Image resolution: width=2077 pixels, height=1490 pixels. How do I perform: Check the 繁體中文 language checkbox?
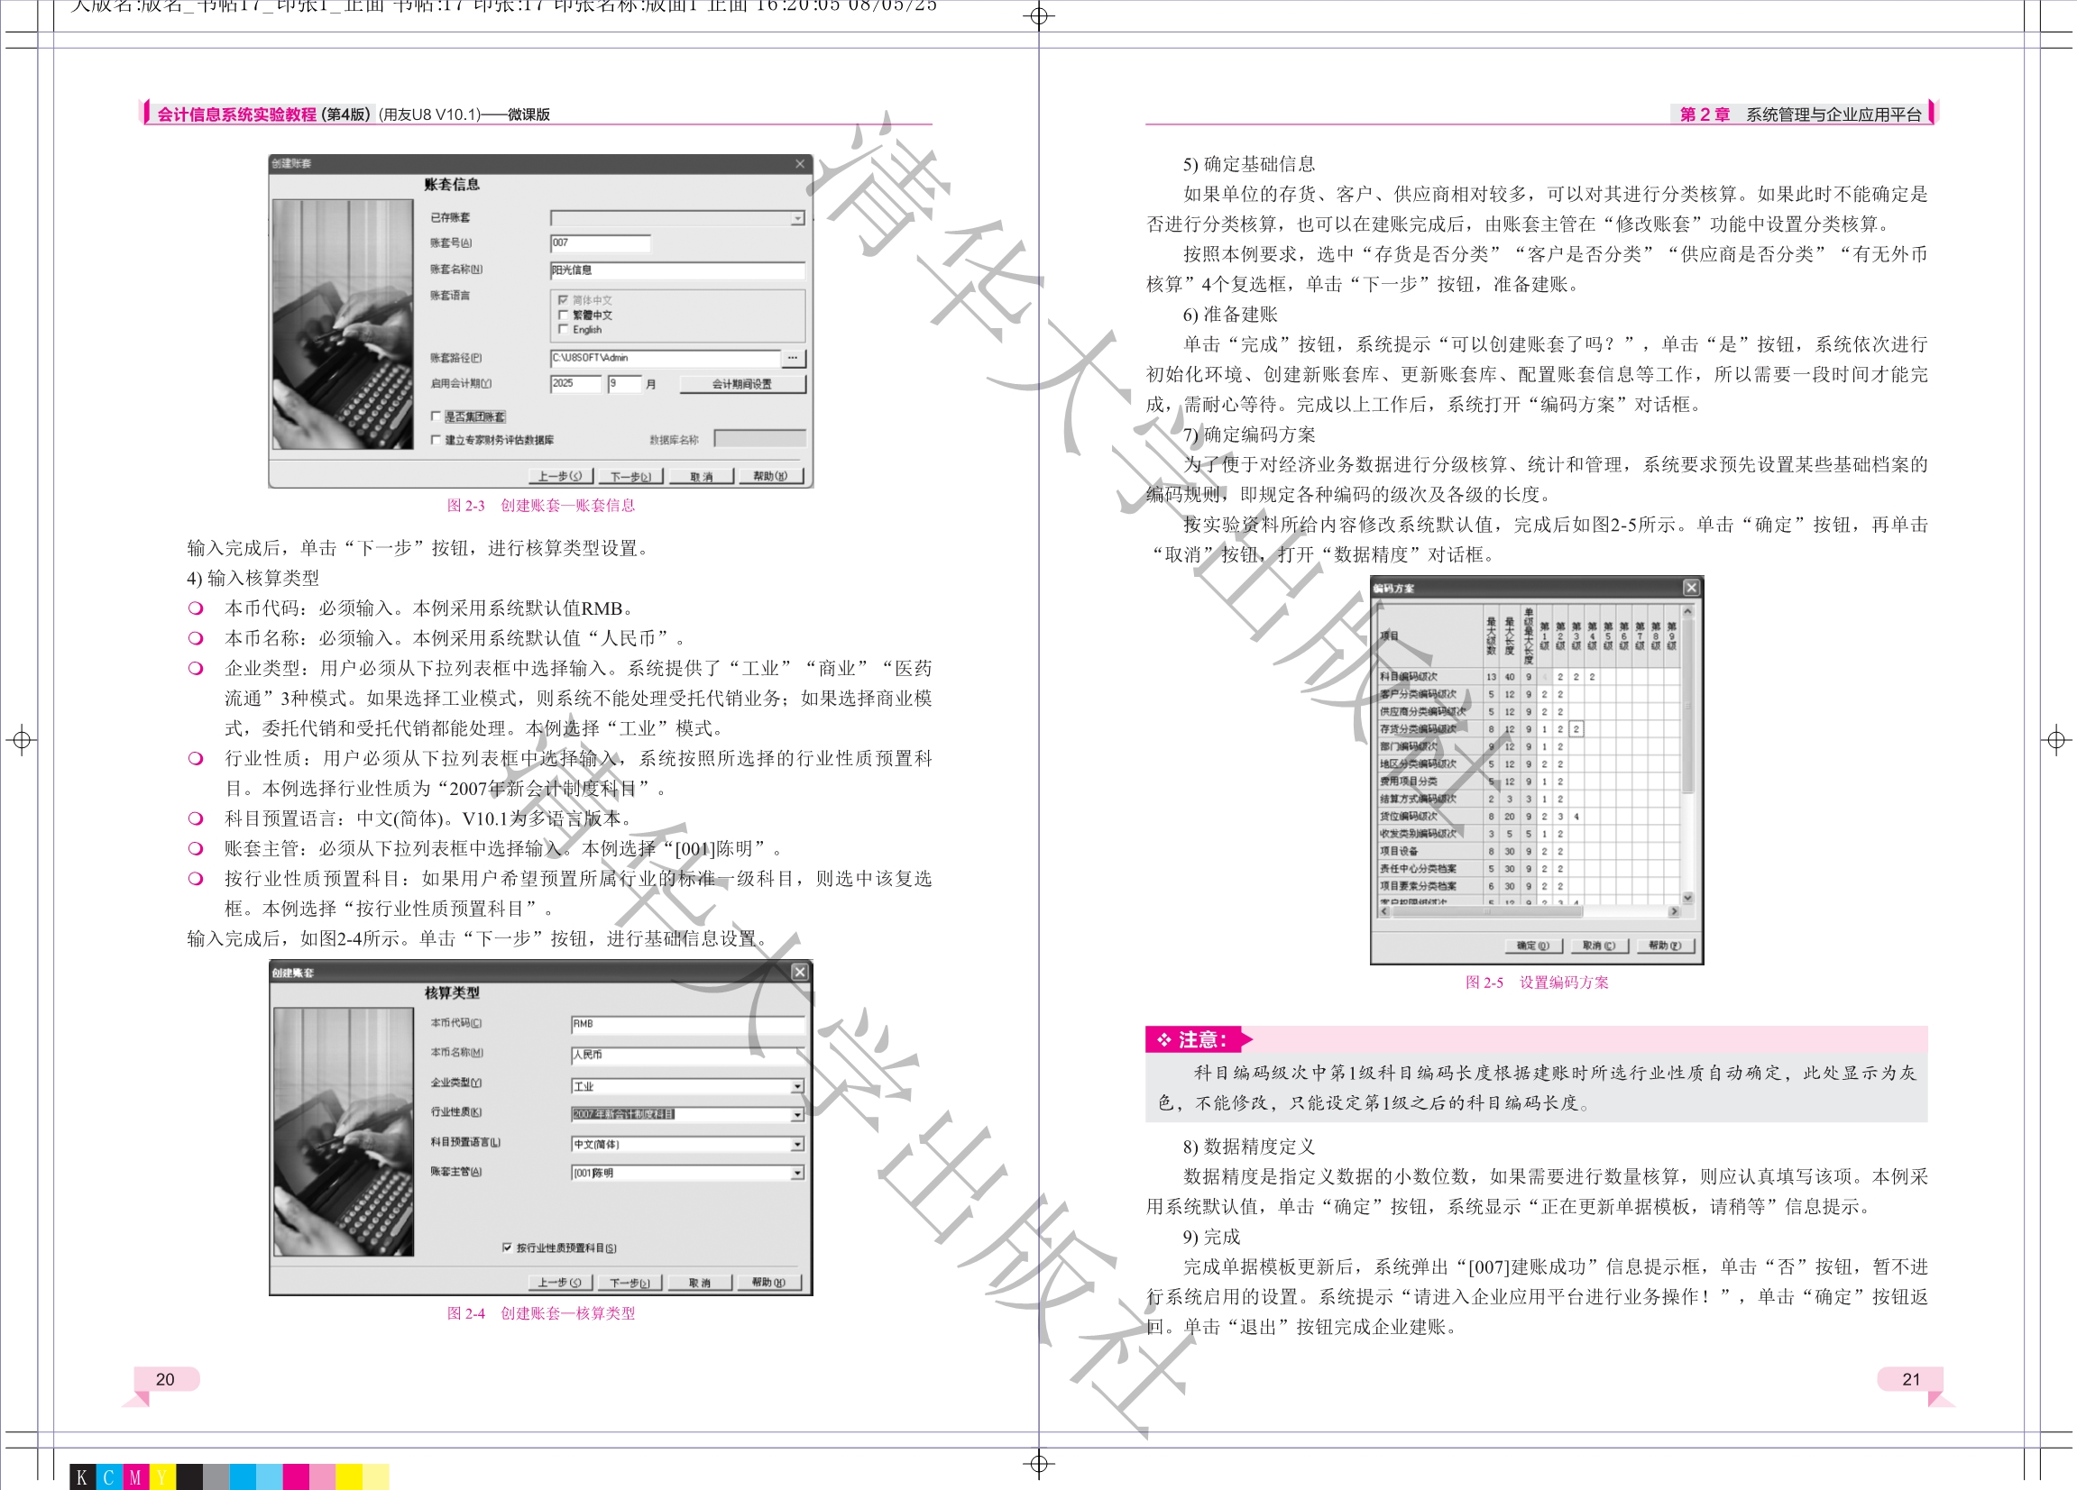(x=563, y=315)
